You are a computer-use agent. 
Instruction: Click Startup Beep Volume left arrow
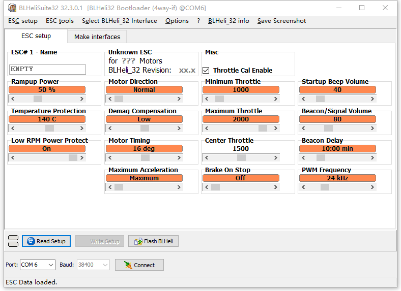(303, 99)
